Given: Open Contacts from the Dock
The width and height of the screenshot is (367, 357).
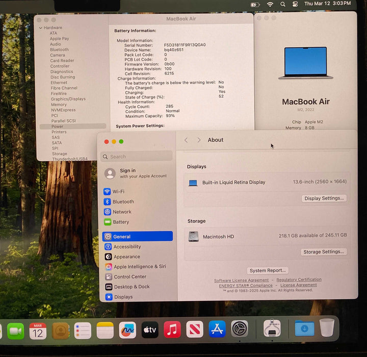Looking at the screenshot, I should [x=60, y=331].
